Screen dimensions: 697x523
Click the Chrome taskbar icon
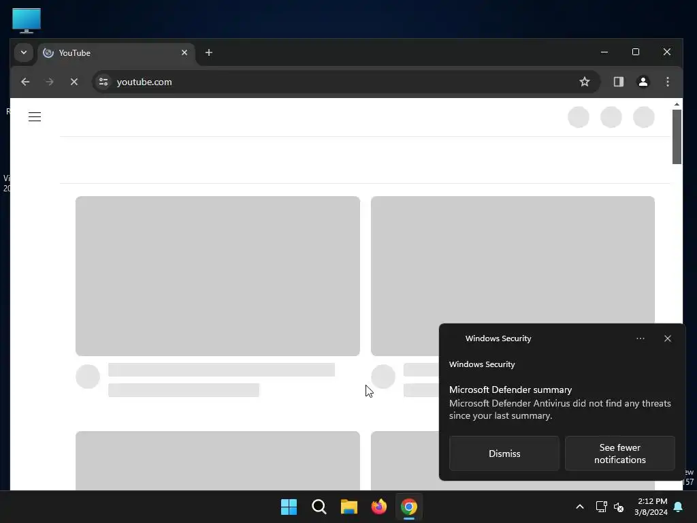(x=409, y=507)
